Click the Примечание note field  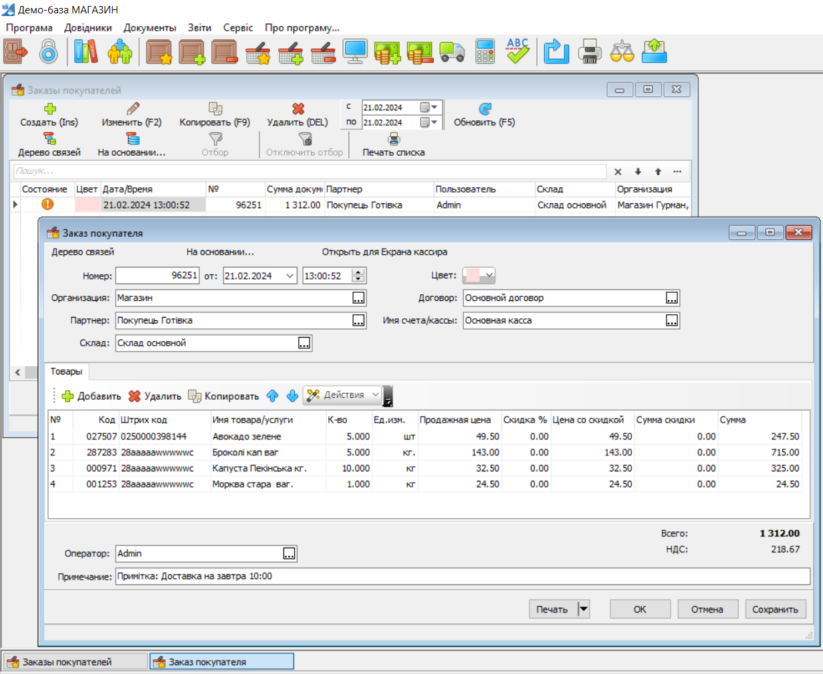463,576
